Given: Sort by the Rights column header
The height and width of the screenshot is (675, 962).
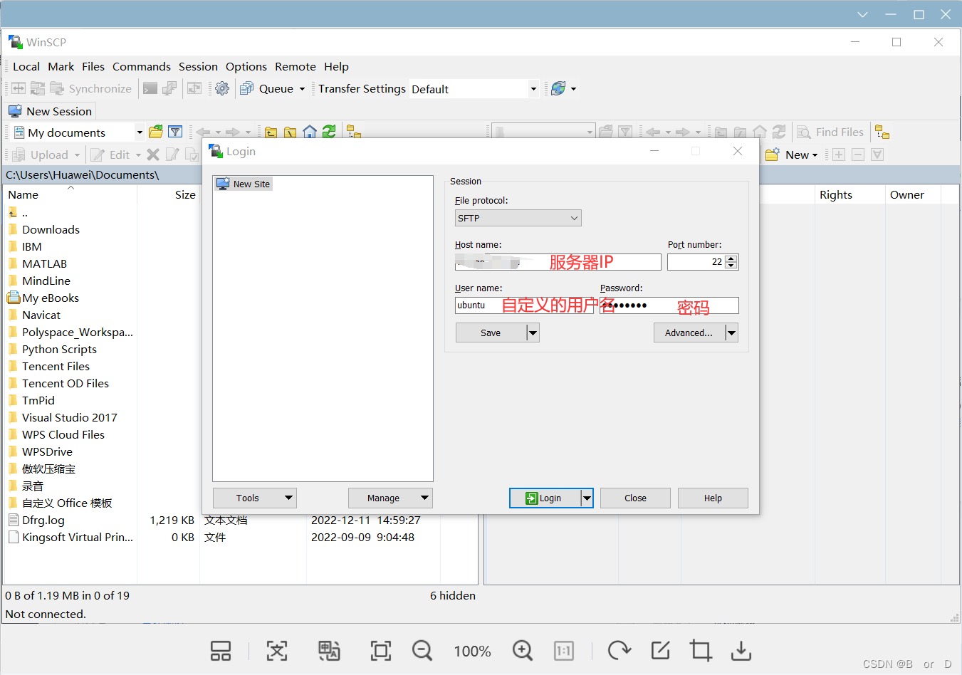Looking at the screenshot, I should tap(849, 194).
